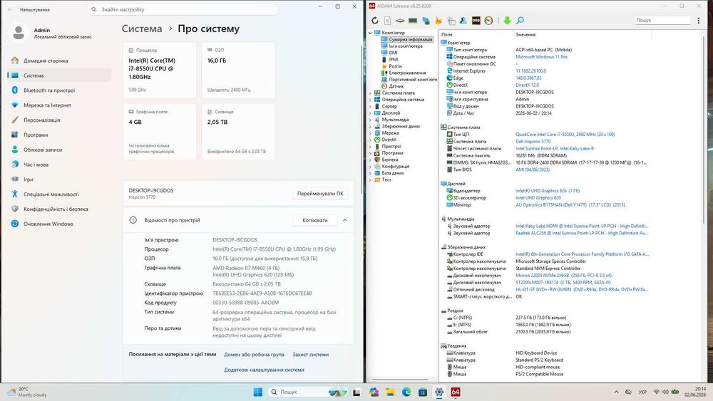Open Microsoft Windows 11 Pro link in AIDA64
The width and height of the screenshot is (713, 401).
[x=542, y=57]
